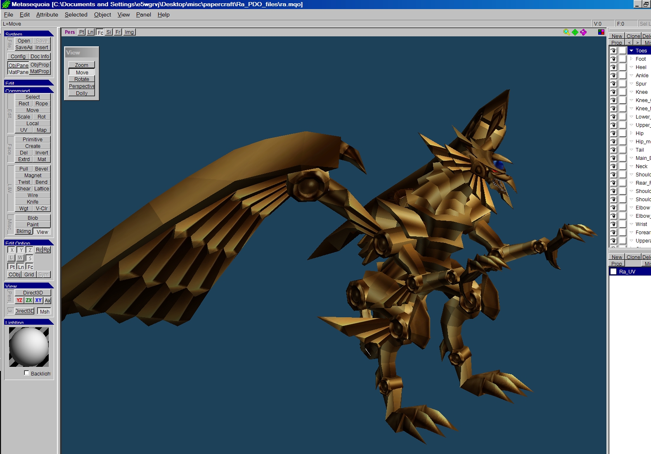Toggle visibility of the Heel object

613,67
